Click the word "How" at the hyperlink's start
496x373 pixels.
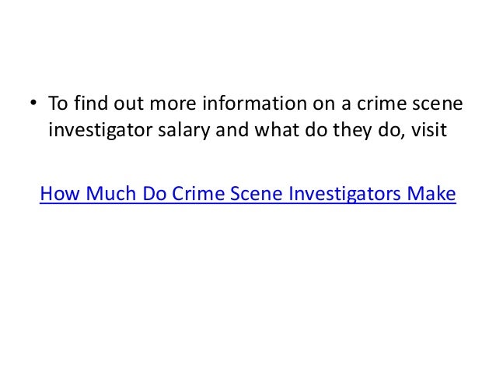(x=60, y=193)
